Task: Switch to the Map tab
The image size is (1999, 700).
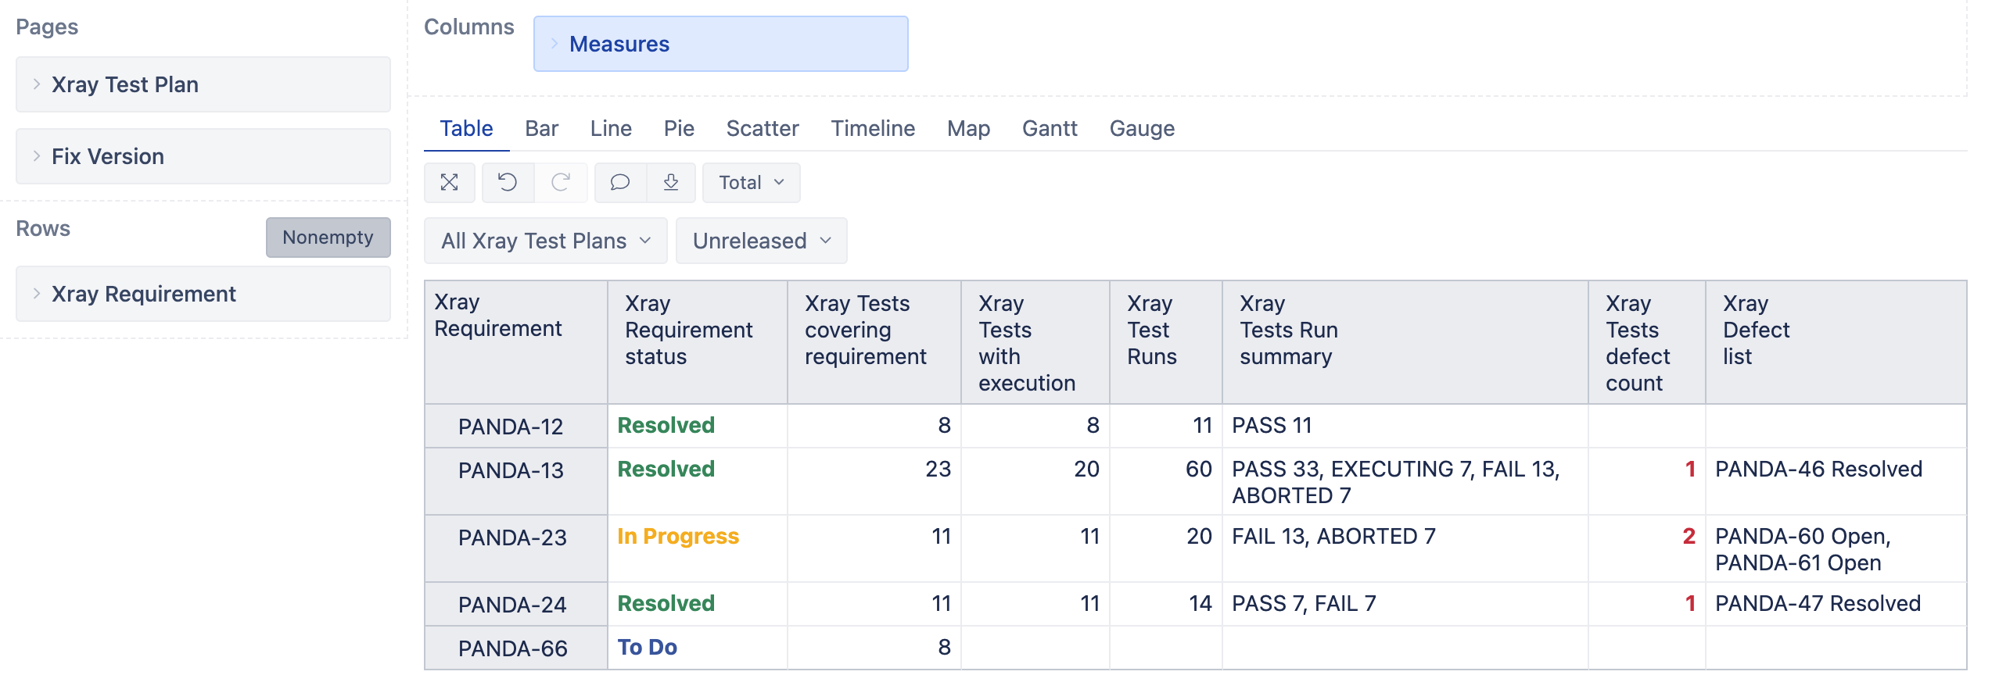Action: point(968,128)
